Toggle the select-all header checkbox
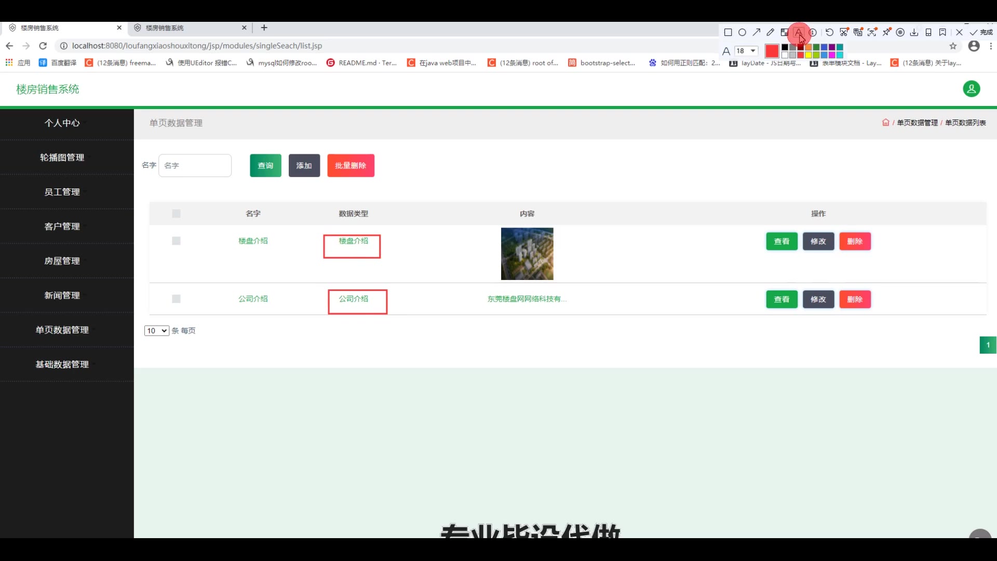 tap(176, 213)
